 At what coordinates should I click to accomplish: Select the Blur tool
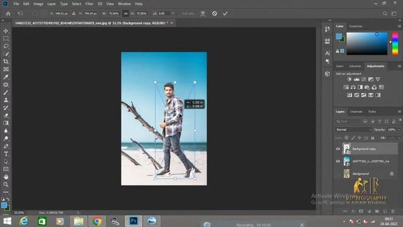[6, 131]
